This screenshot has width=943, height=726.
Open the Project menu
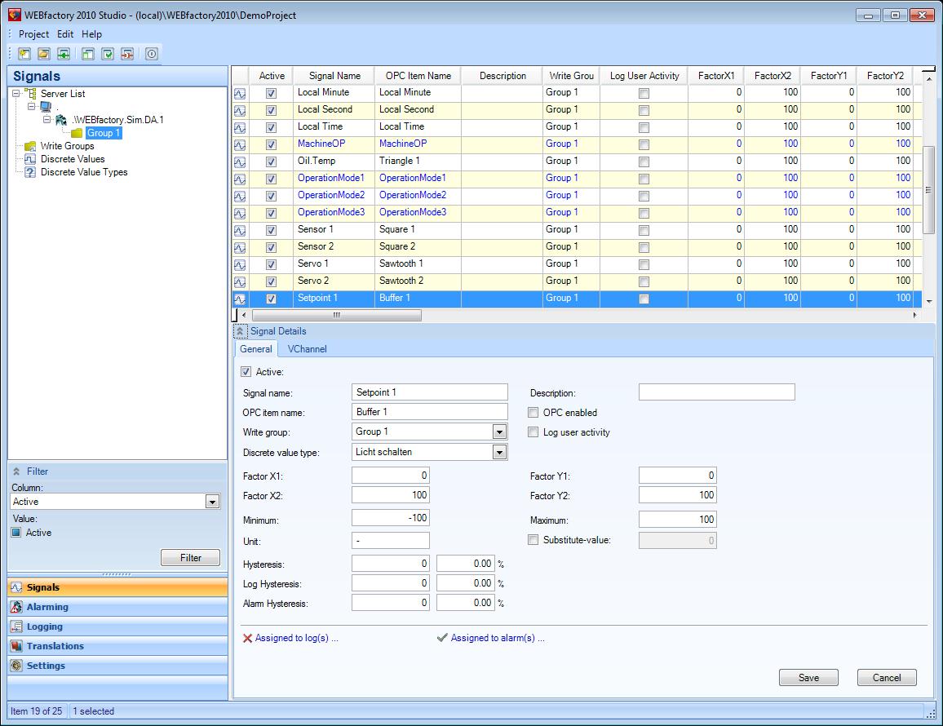[x=33, y=34]
